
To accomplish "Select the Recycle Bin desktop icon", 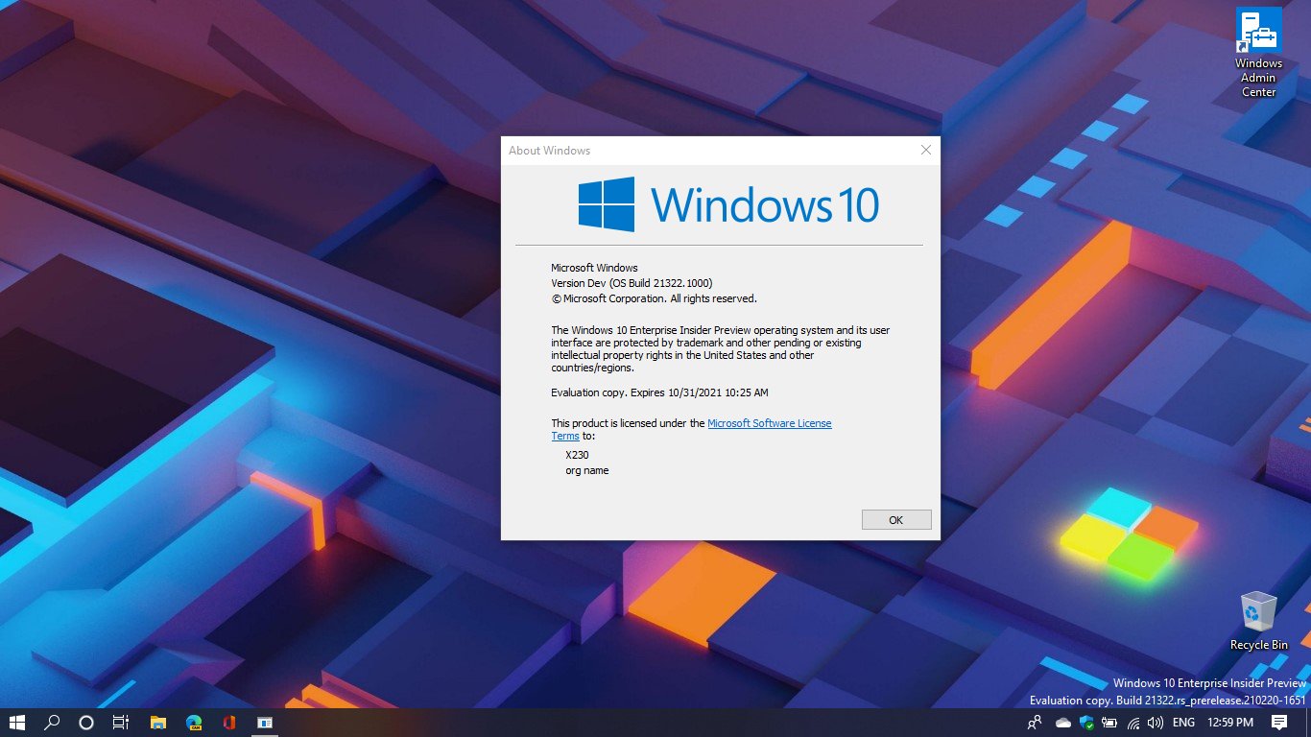I will coord(1258,621).
